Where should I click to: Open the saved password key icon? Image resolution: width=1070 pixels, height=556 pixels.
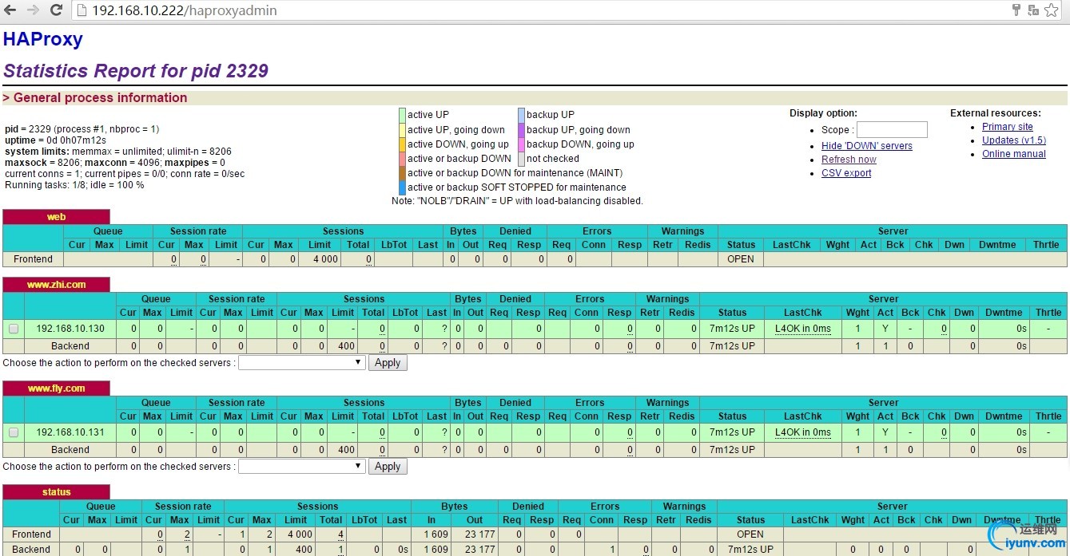point(1016,10)
